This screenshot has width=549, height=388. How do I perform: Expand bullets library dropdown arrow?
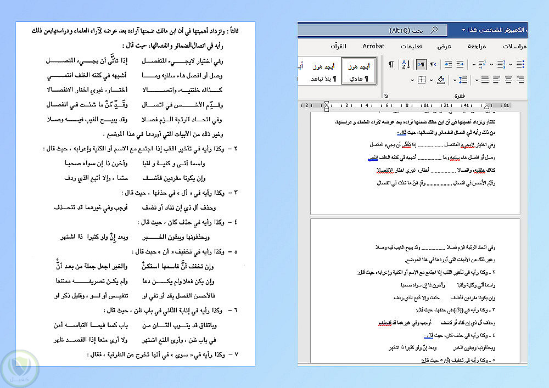511,64
